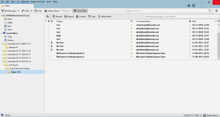Expand Imported_30-07-2019 03-13 folder

click(x=3, y=58)
